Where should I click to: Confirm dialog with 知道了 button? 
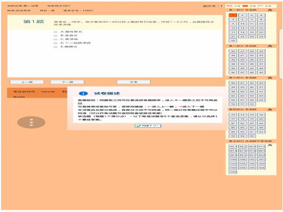point(148,126)
